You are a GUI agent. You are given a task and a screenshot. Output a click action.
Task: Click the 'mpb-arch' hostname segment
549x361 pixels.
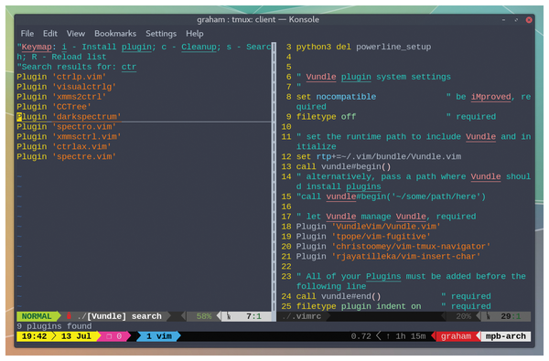pyautogui.click(x=506, y=336)
